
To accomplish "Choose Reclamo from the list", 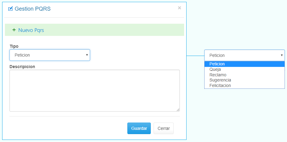I will [x=218, y=75].
